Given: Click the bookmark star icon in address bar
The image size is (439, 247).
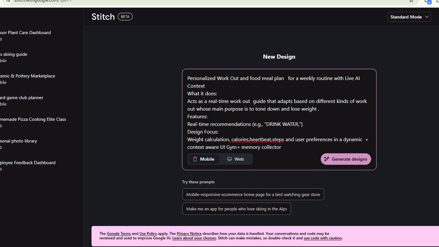Looking at the screenshot, I should click(x=411, y=1).
